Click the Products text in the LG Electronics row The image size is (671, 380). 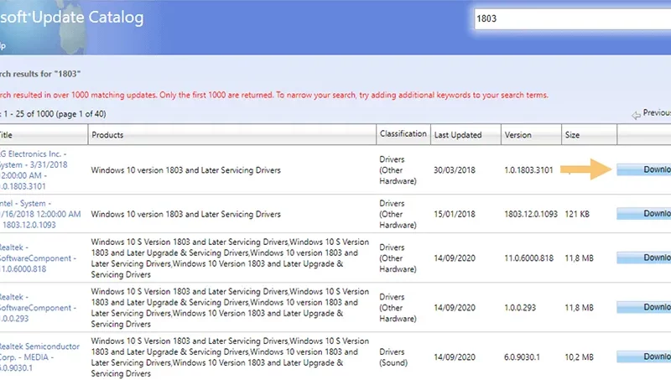point(185,170)
